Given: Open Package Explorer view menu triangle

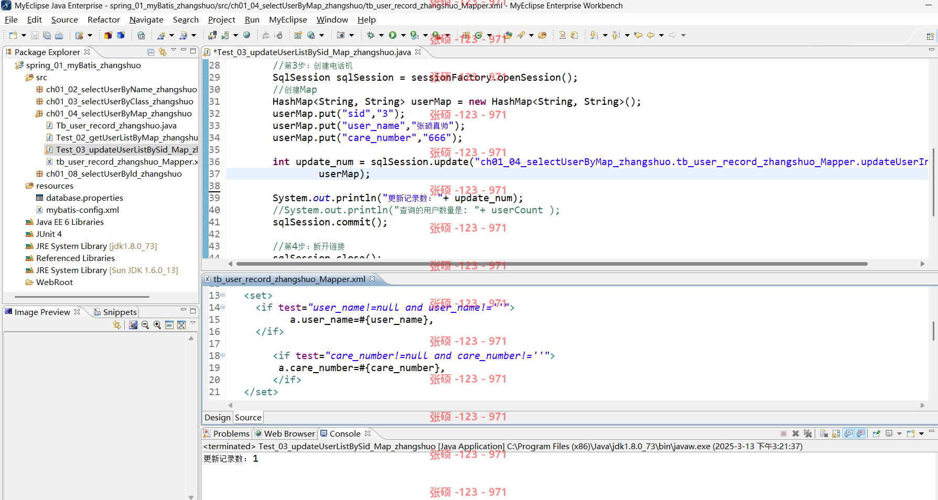Looking at the screenshot, I should 174,50.
